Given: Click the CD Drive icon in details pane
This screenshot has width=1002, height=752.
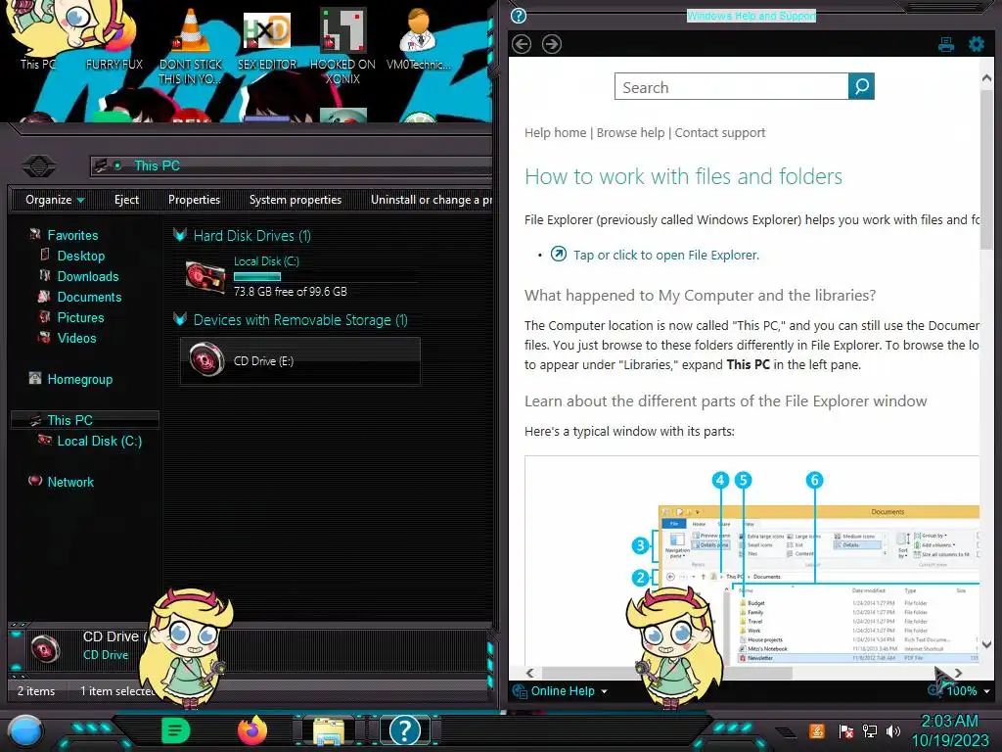Looking at the screenshot, I should (45, 650).
